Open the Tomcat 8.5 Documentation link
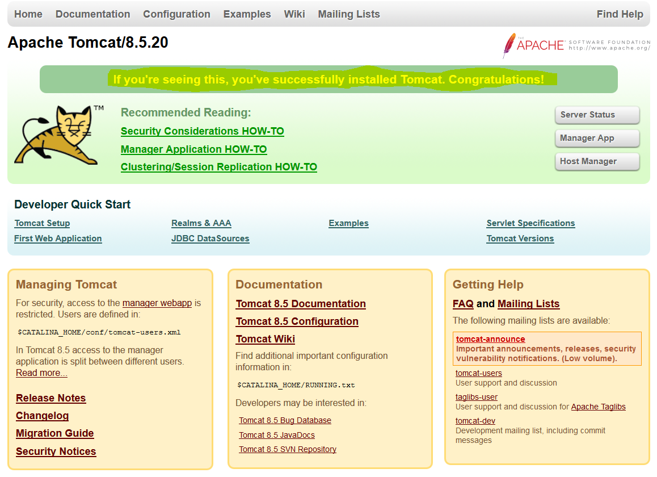657x477 pixels. (x=301, y=304)
